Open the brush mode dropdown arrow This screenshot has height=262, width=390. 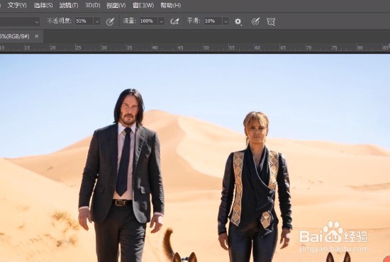click(37, 22)
